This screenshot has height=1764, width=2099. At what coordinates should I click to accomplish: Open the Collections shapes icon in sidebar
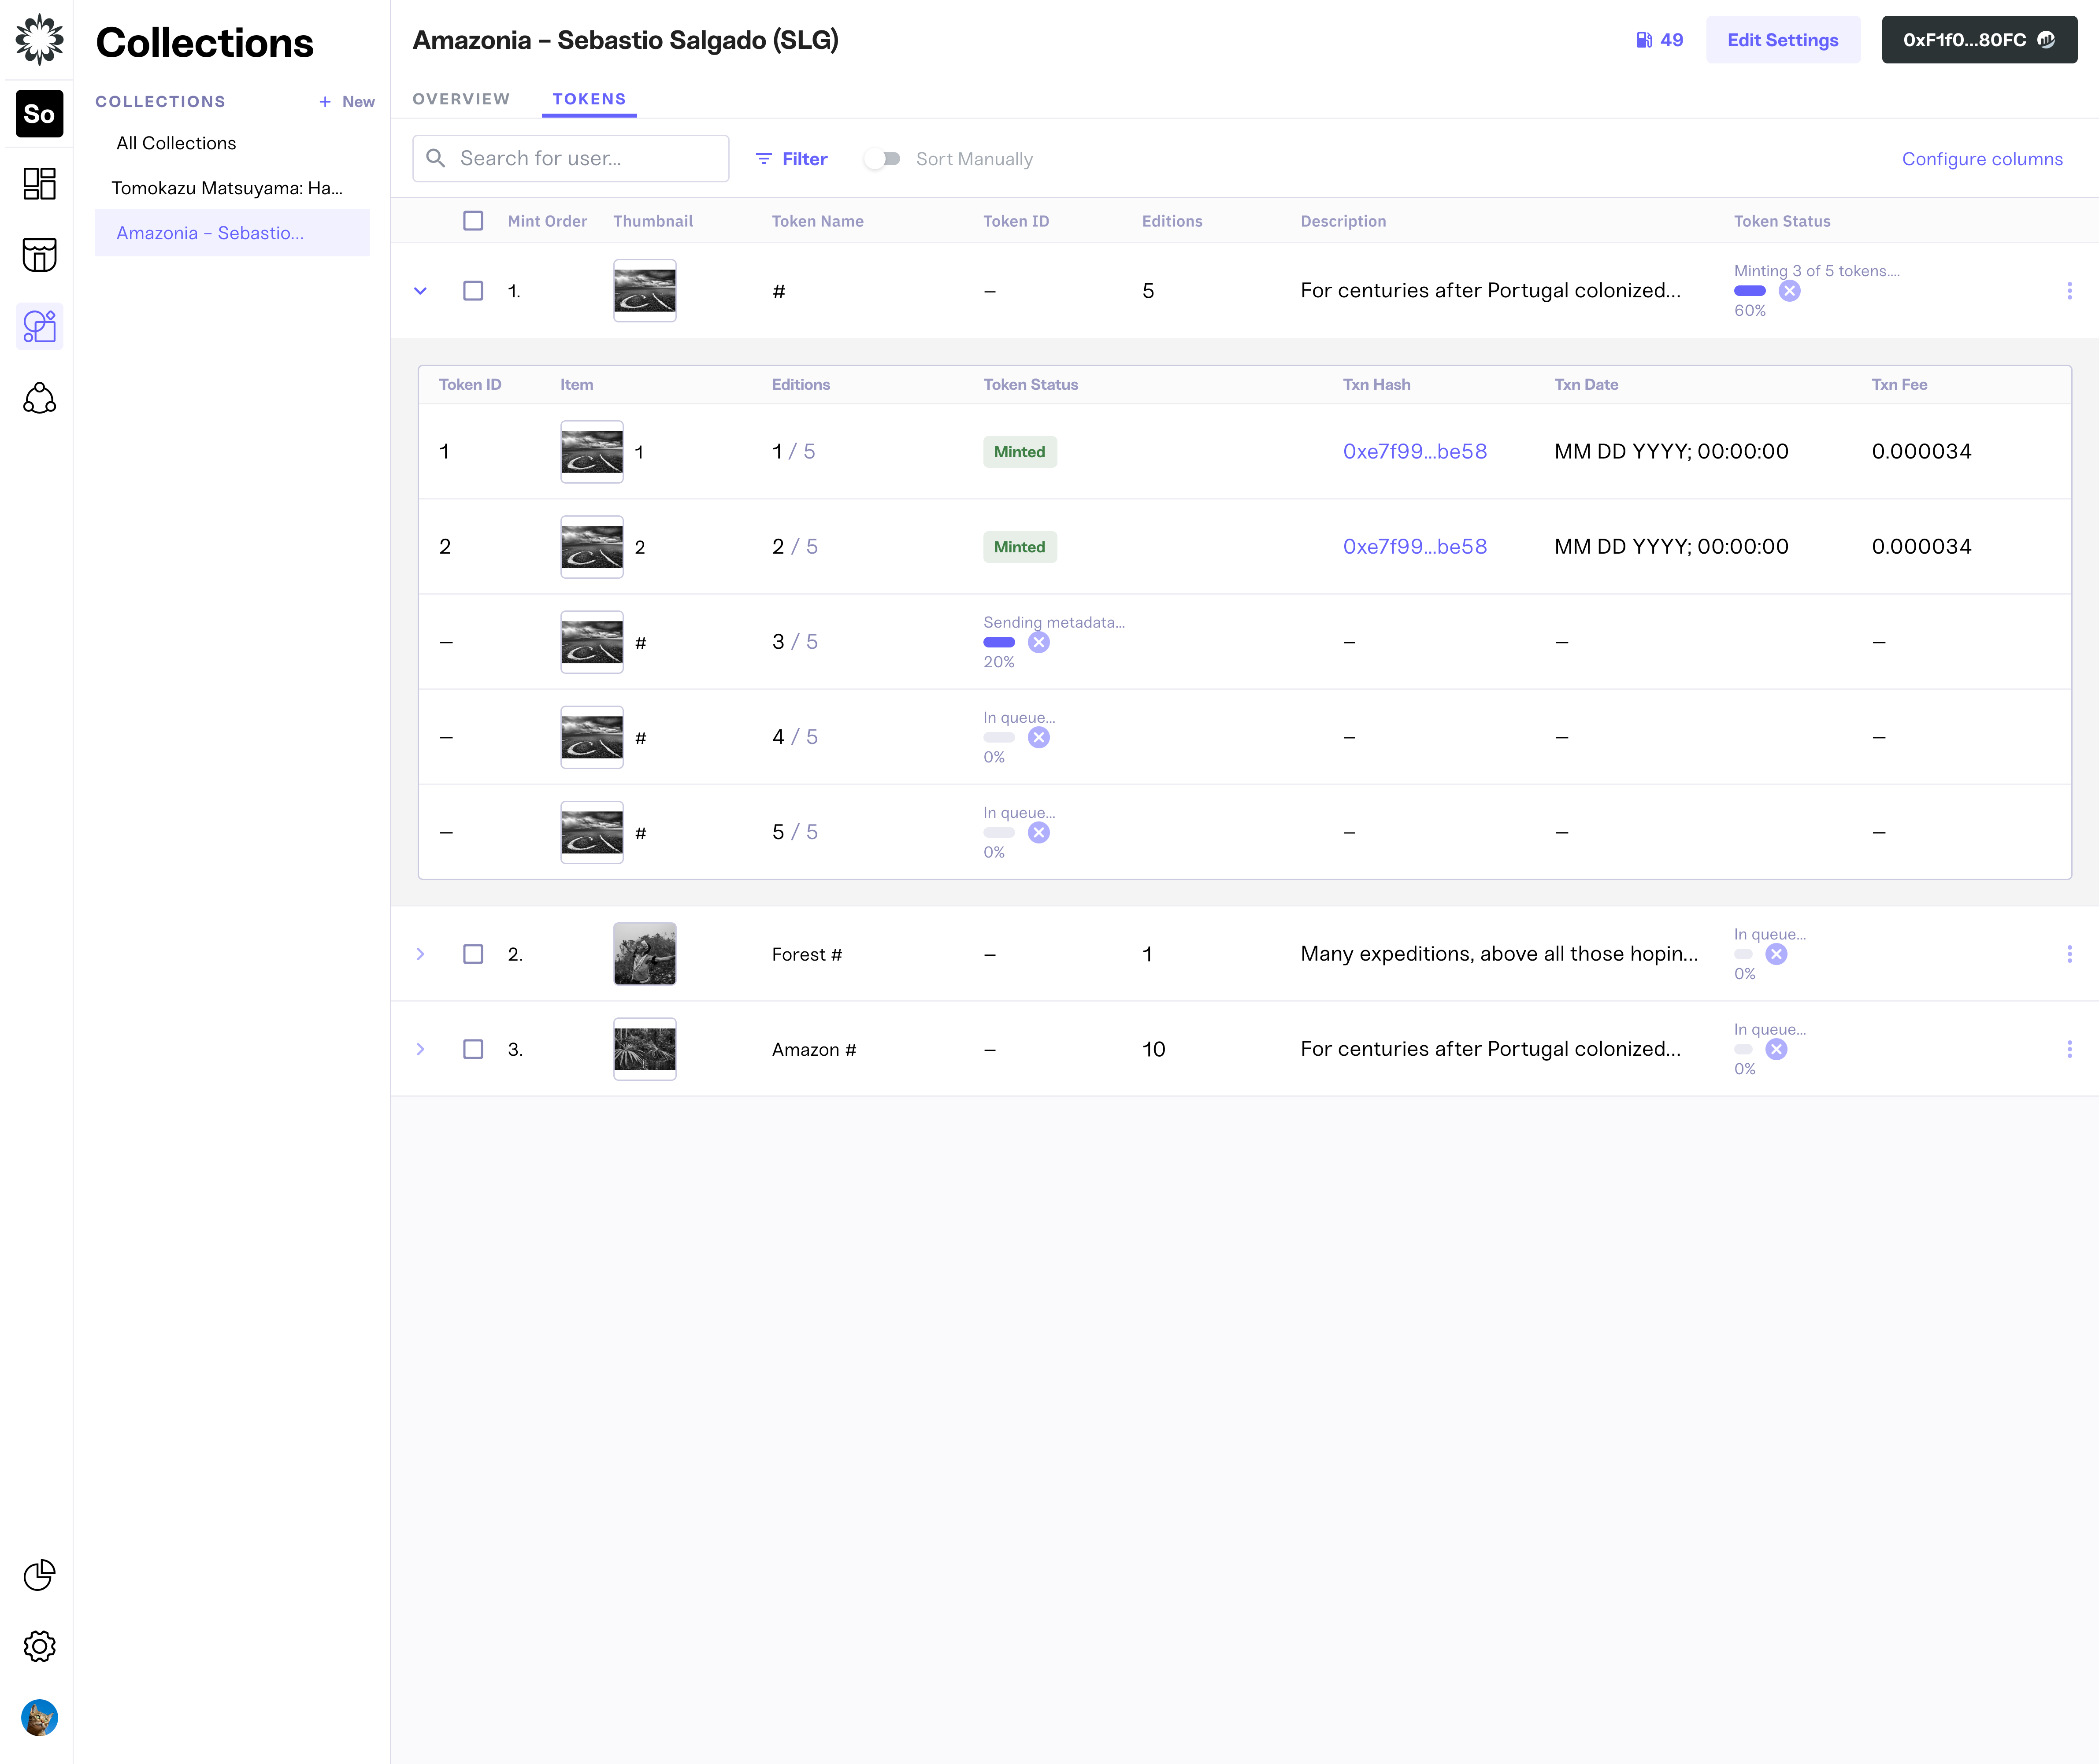pyautogui.click(x=39, y=327)
